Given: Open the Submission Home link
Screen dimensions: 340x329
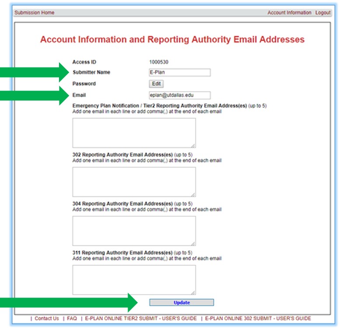Looking at the screenshot, I should [34, 13].
